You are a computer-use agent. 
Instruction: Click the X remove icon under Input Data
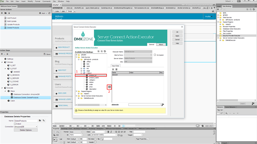coord(113,69)
